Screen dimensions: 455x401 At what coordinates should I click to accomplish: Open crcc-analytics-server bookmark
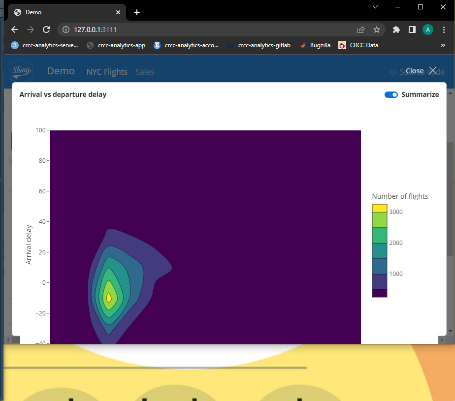(45, 45)
